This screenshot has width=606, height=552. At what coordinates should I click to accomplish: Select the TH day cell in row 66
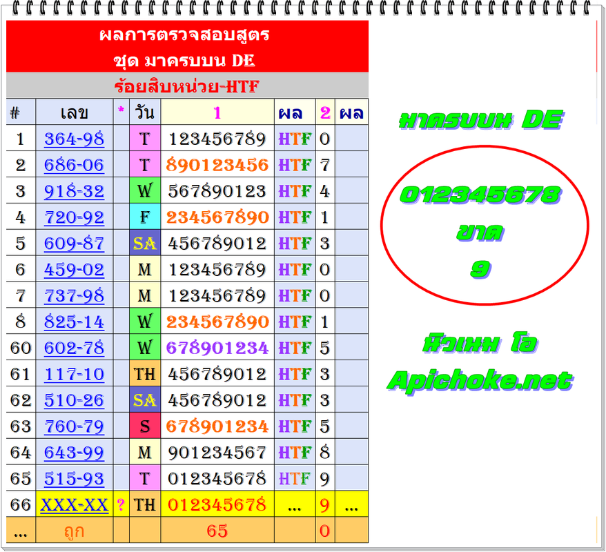144,504
